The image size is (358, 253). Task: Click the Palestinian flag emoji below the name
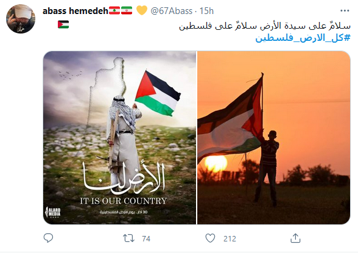click(63, 24)
